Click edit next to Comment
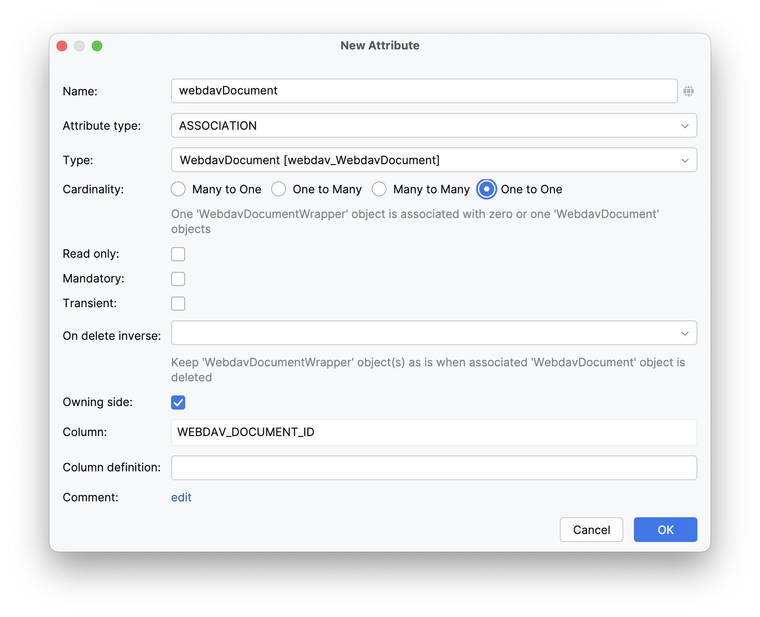This screenshot has height=617, width=760. [x=181, y=497]
